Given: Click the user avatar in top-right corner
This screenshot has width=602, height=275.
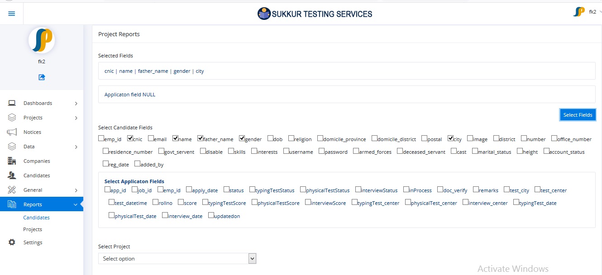Looking at the screenshot, I should (579, 12).
